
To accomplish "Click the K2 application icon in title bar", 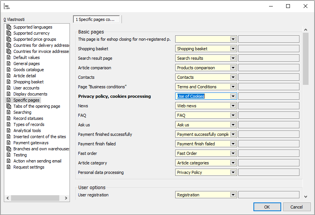I will click(x=7, y=6).
